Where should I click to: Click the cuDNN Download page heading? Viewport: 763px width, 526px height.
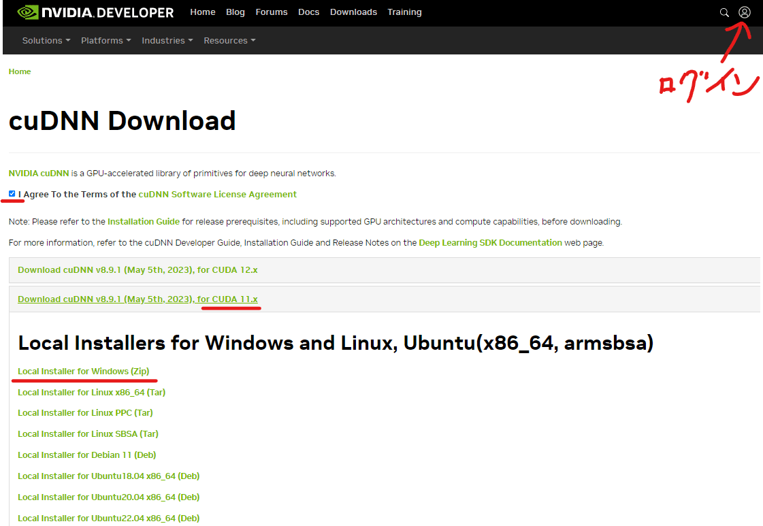click(x=122, y=120)
